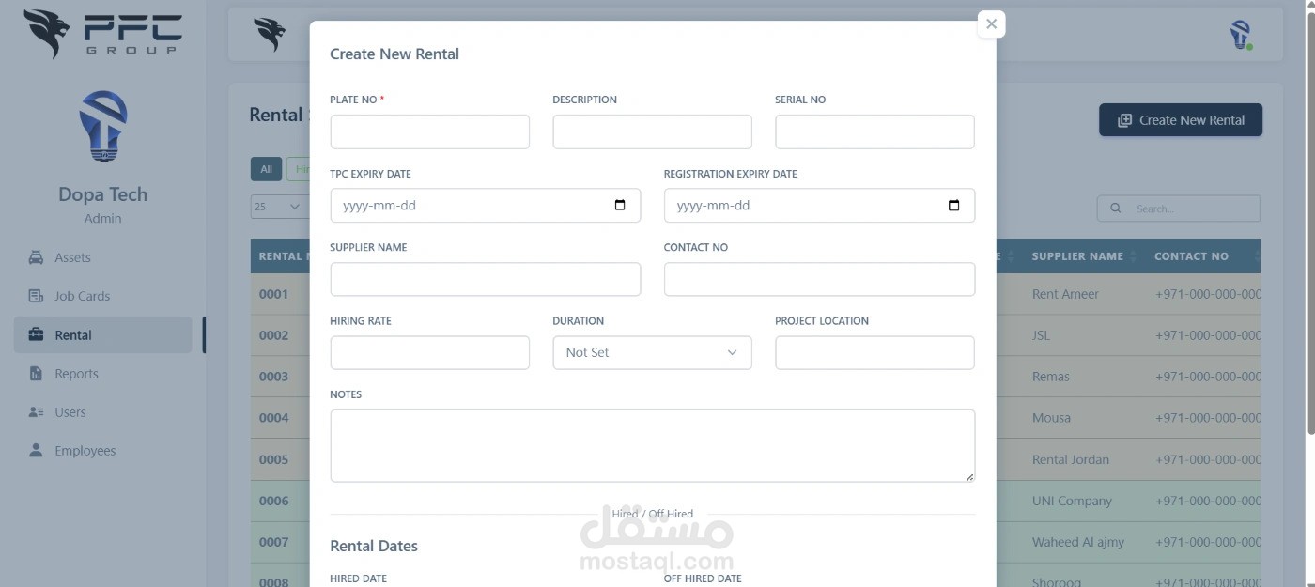Click the Contact No input
The image size is (1315, 587).
tap(819, 279)
